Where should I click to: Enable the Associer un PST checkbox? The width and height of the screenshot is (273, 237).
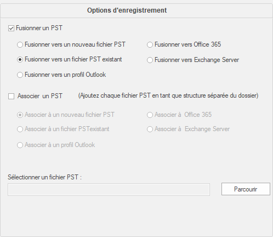click(11, 96)
